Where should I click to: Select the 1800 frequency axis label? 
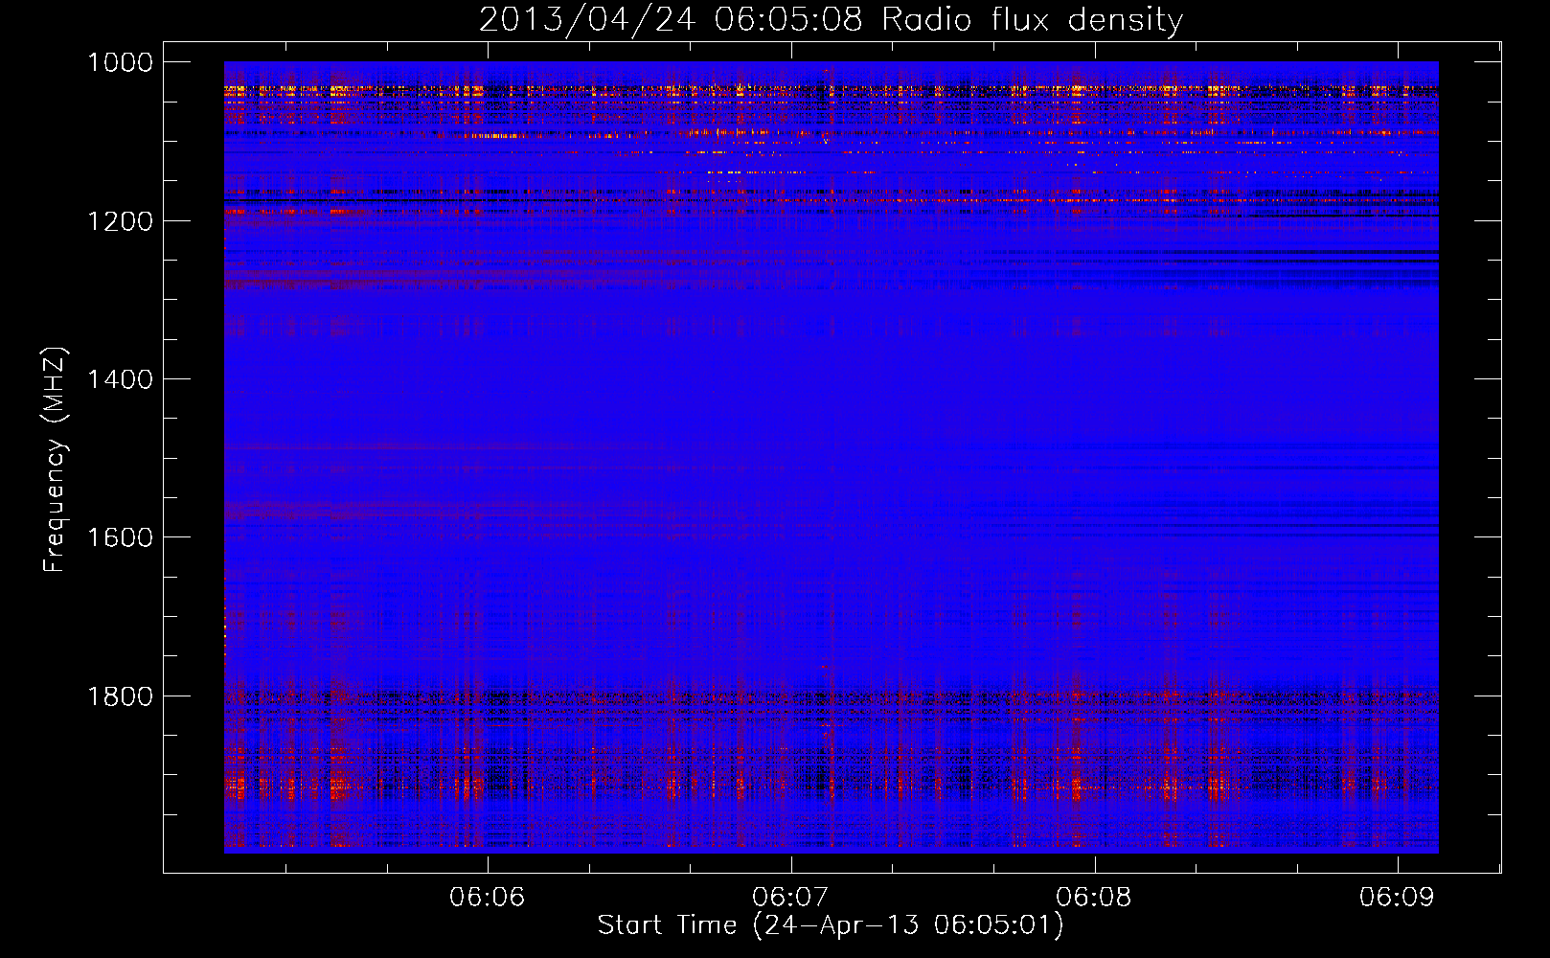coord(120,696)
